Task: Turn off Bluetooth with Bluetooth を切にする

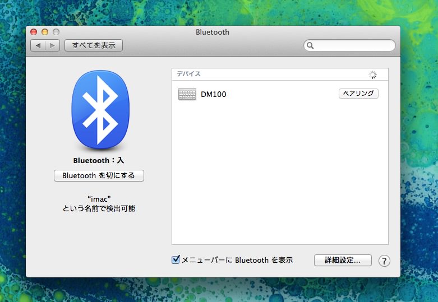Action: point(99,175)
